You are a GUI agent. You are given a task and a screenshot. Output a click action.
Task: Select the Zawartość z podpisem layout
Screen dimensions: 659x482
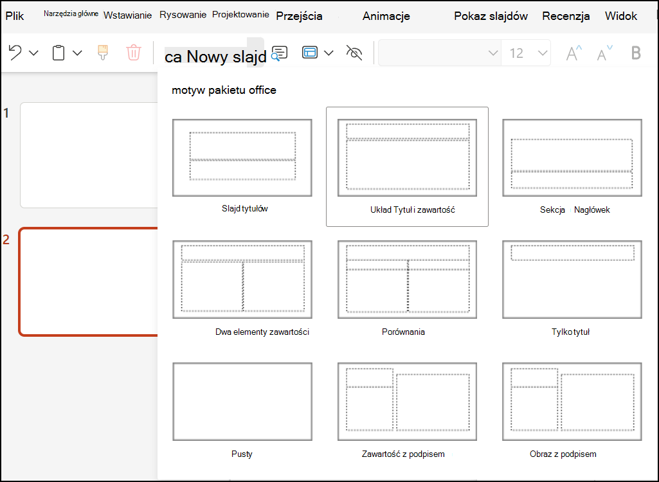click(407, 402)
